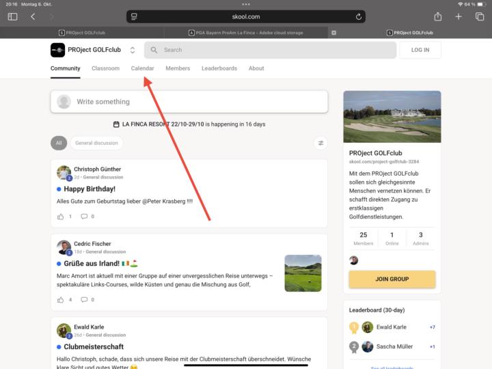492x369 pixels.
Task: Open the LA FINCA RESORT event notice
Action: [x=189, y=124]
